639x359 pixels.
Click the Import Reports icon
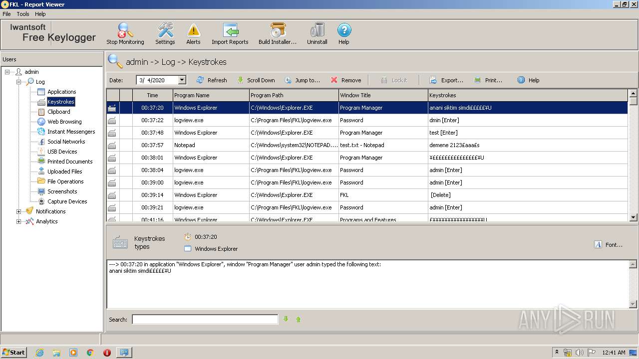[x=230, y=33]
